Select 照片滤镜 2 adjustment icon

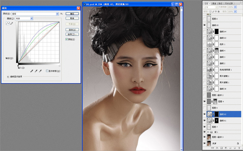[x=209, y=76]
